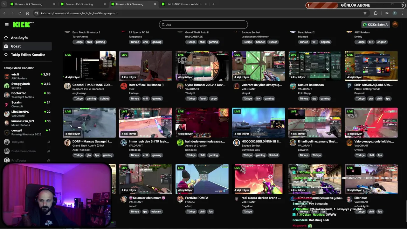The height and width of the screenshot is (229, 407).
Task: Click 18+ tag under aimyok stream
Action: coord(258,99)
